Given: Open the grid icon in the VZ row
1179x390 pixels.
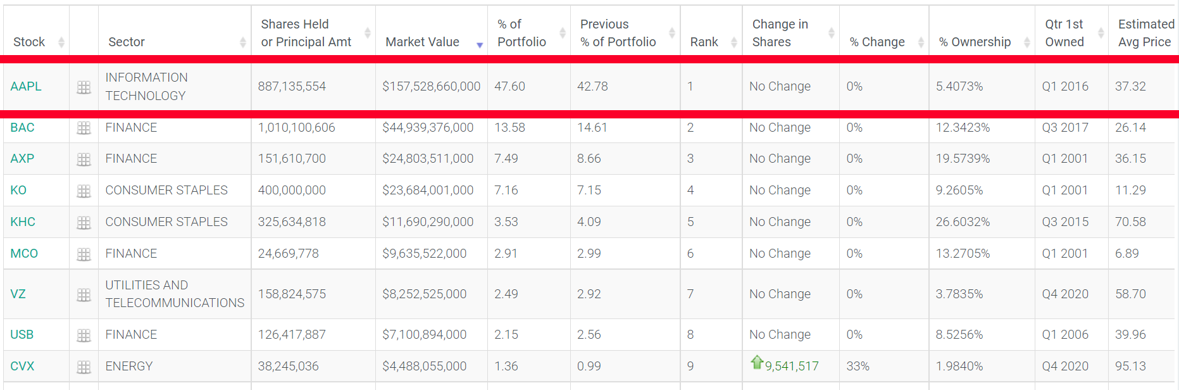Looking at the screenshot, I should [x=84, y=295].
